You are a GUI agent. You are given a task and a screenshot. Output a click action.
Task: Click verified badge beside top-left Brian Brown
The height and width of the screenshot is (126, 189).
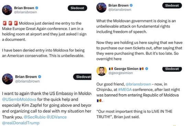coord(37,8)
